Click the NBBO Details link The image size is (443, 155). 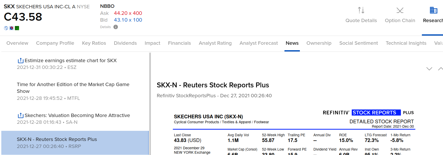(105, 27)
